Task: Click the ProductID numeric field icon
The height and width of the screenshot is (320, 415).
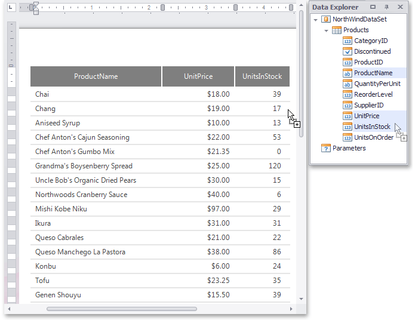Action: click(348, 62)
